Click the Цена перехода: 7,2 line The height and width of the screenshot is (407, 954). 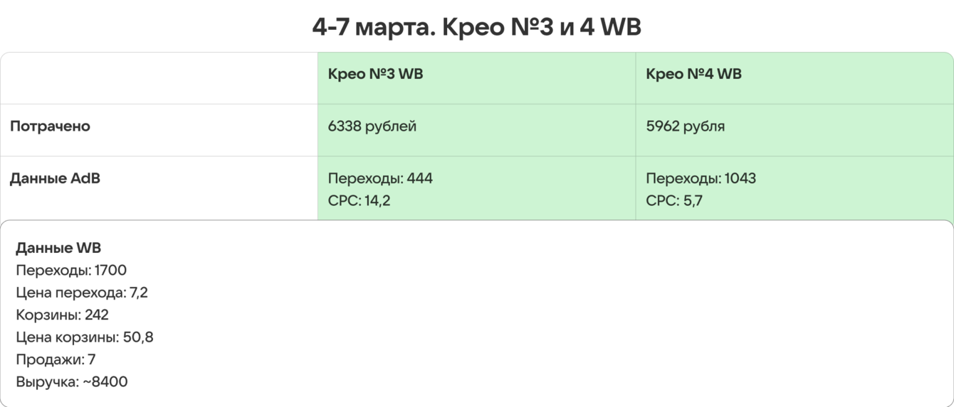[x=82, y=293]
